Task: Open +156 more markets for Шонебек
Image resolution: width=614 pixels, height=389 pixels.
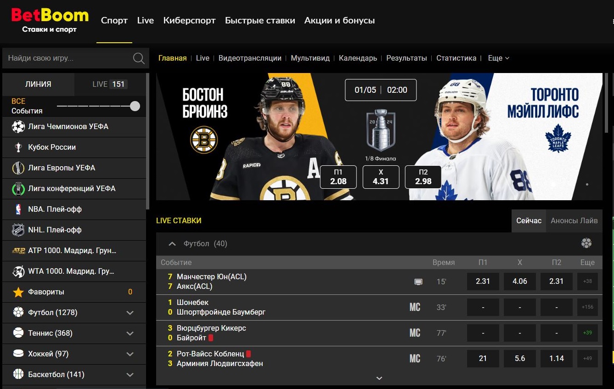Action: 587,307
